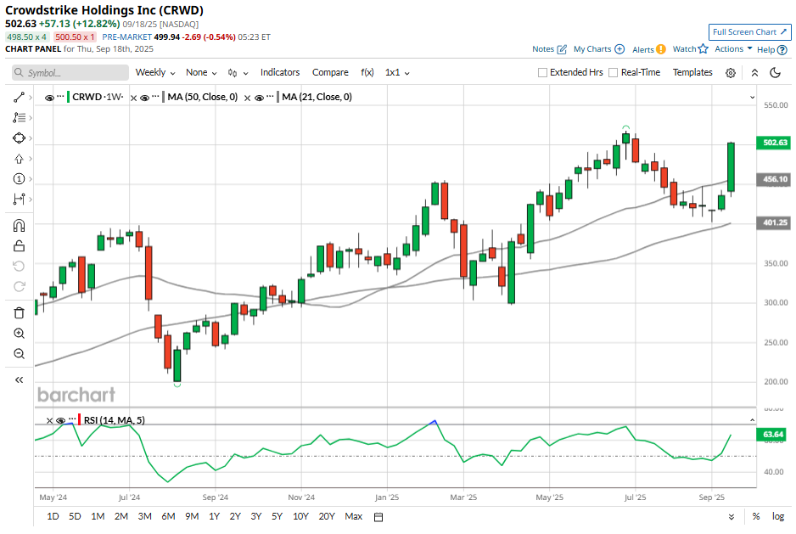The width and height of the screenshot is (796, 534).
Task: Zoom out of the chart
Action: [x=19, y=354]
